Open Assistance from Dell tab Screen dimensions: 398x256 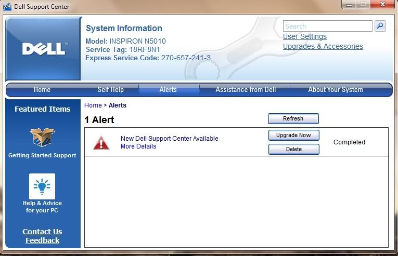(246, 89)
